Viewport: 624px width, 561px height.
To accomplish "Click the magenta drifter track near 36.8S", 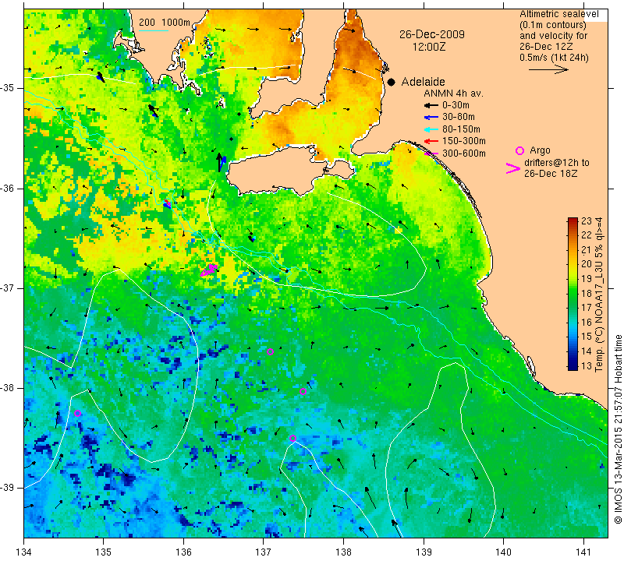I will (x=209, y=270).
